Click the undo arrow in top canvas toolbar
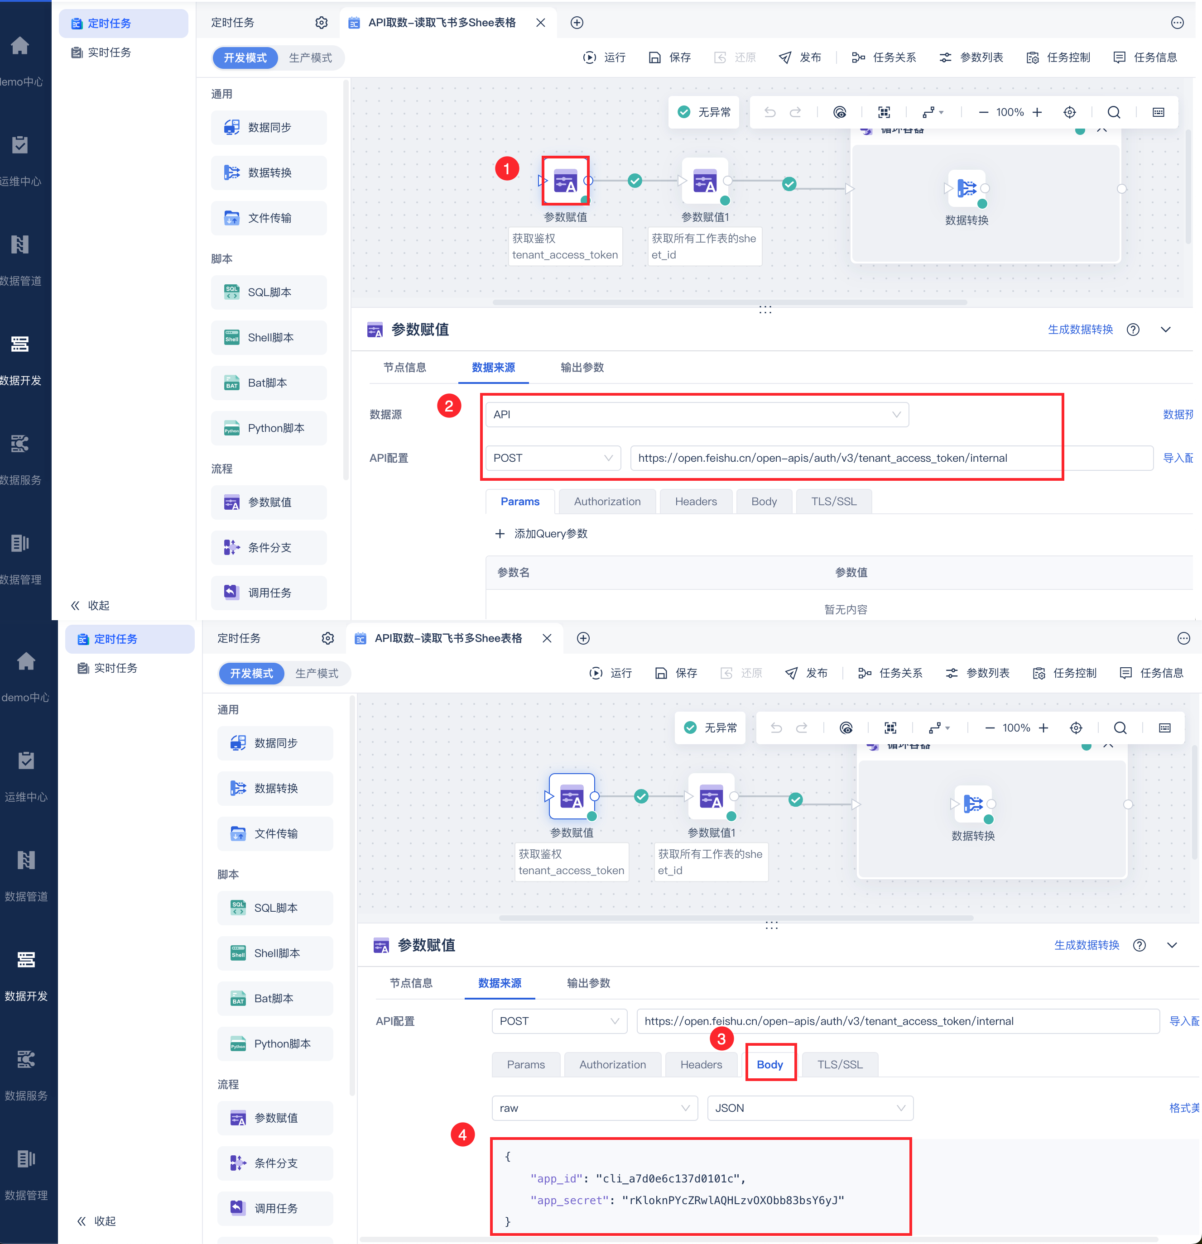Screen dimensions: 1202x1244 (x=769, y=112)
